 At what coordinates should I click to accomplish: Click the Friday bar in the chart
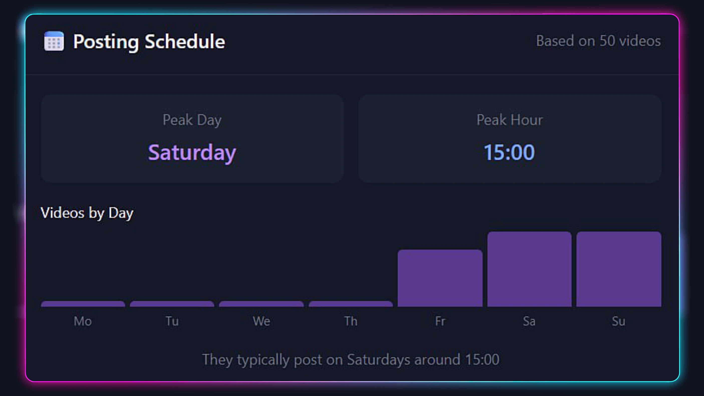440,278
